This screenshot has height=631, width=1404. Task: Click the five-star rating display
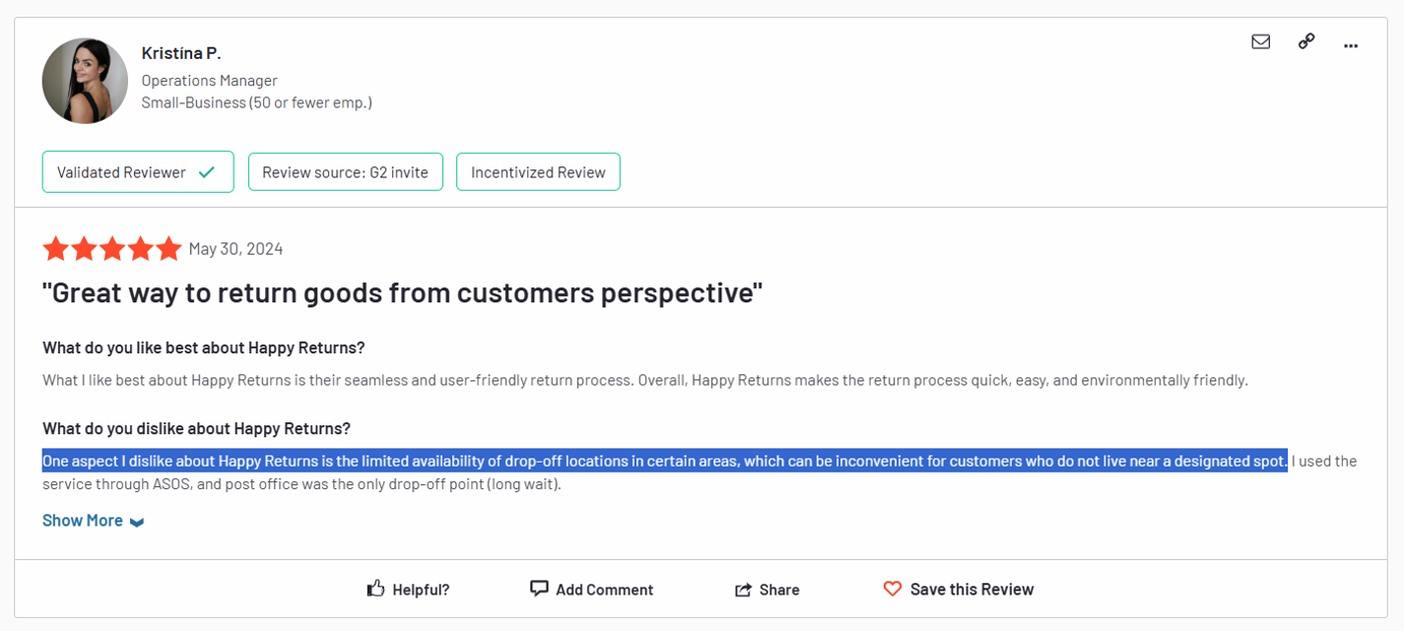click(x=112, y=248)
